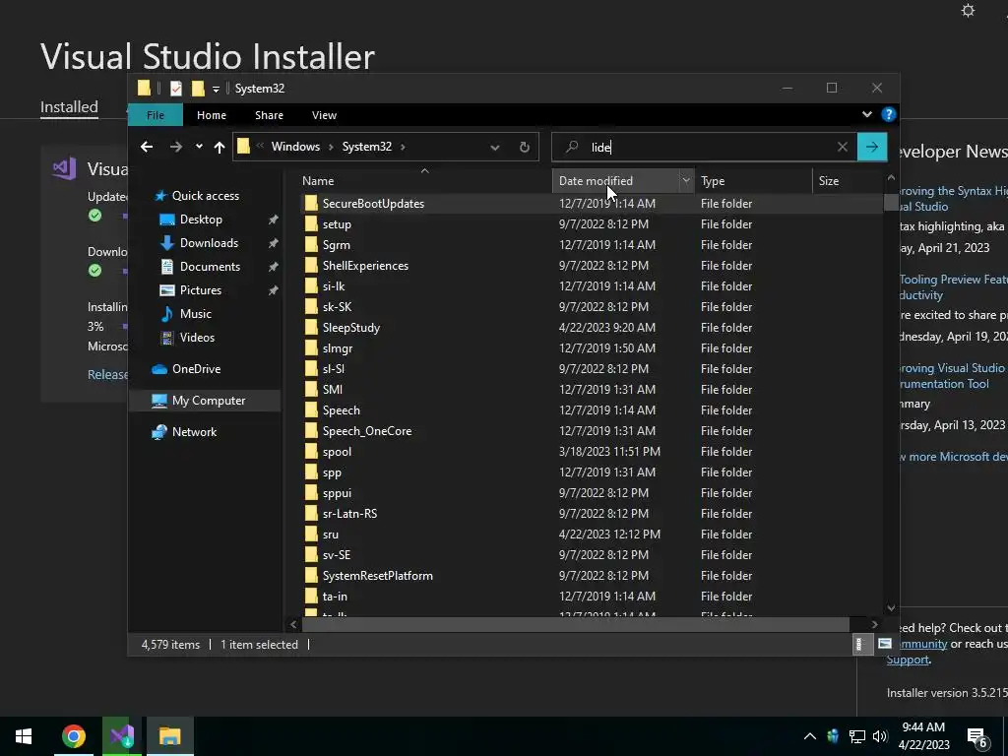Expand address bar history dropdown
This screenshot has width=1008, height=756.
click(494, 148)
